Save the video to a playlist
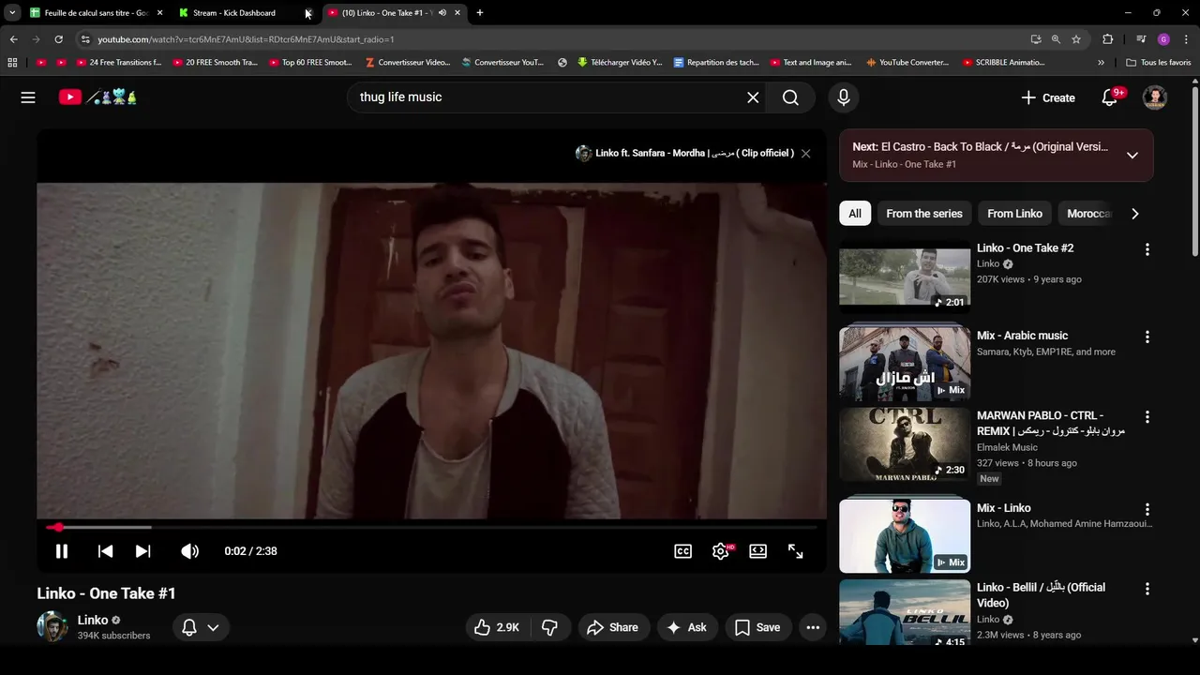 click(757, 627)
